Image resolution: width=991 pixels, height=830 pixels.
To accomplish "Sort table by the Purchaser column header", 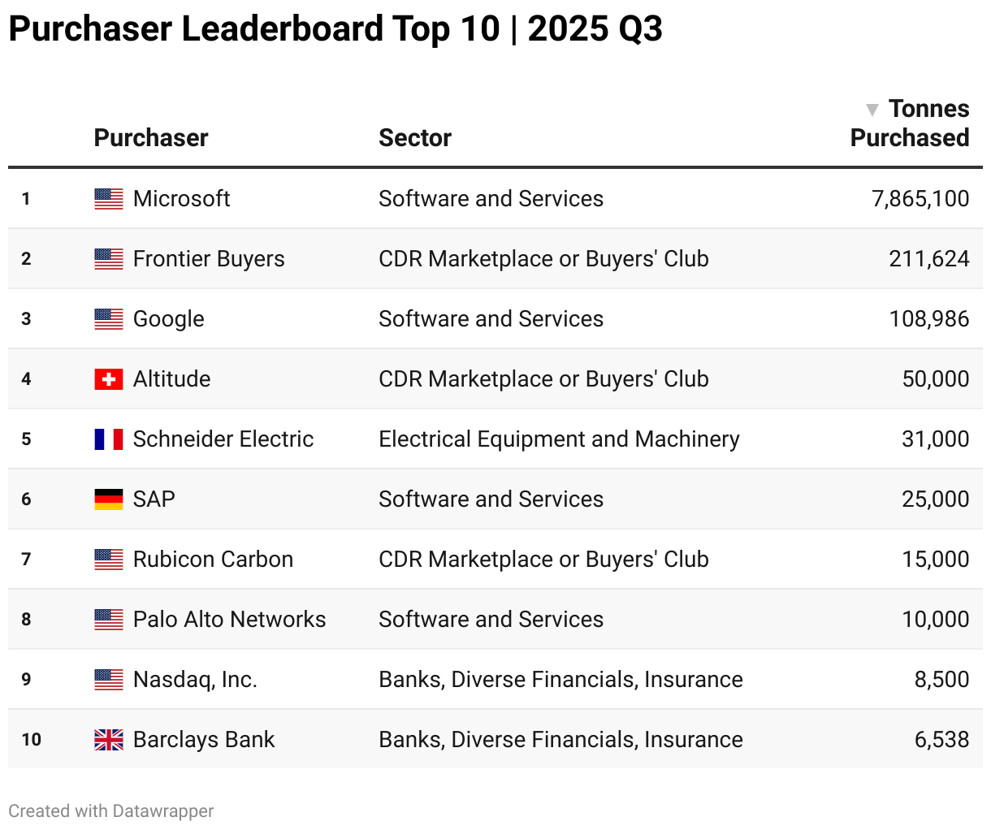I will 151,138.
